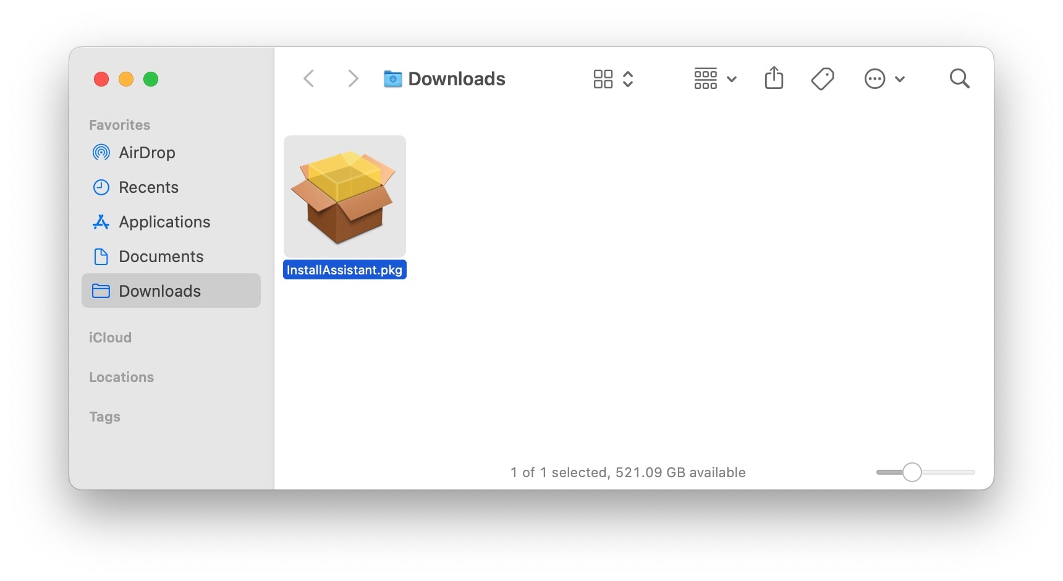Open the Finder search magnifier
The image size is (1063, 581).
click(959, 78)
